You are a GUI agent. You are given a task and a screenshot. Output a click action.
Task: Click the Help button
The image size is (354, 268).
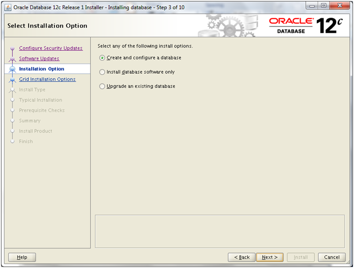pos(22,257)
